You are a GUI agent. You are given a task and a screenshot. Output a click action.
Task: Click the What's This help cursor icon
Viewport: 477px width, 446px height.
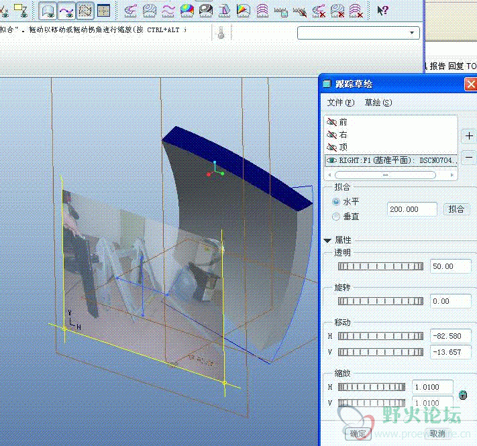click(x=382, y=11)
